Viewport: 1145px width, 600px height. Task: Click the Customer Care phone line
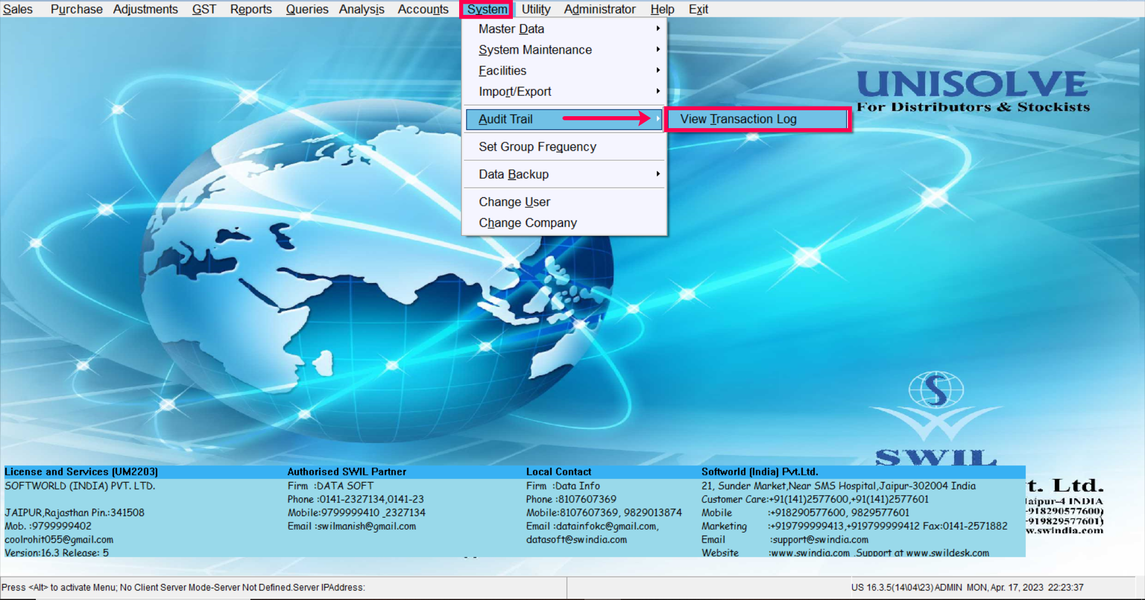[815, 499]
